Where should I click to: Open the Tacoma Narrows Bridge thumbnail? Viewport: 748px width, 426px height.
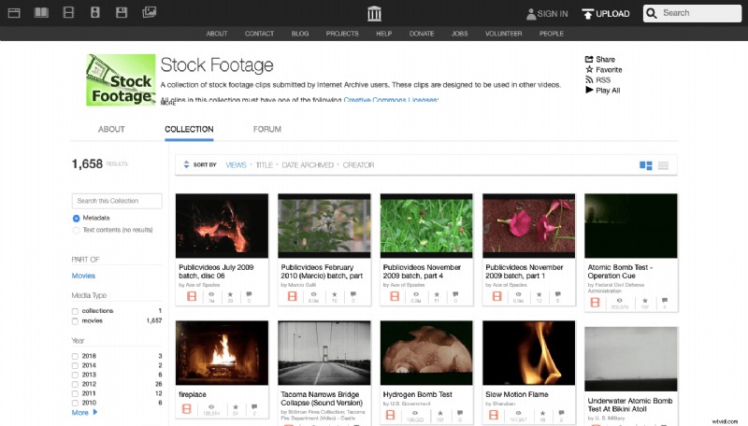pyautogui.click(x=324, y=352)
